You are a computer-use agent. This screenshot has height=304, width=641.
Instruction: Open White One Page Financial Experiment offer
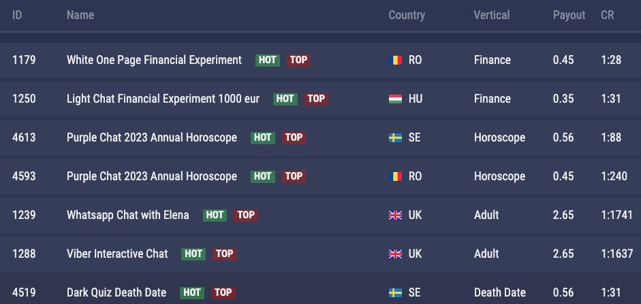pos(154,60)
